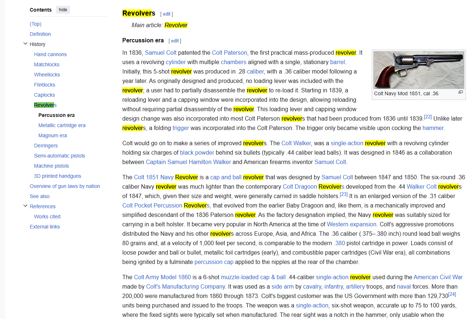Open the side arm link
This screenshot has width=475, height=319.
click(283, 286)
